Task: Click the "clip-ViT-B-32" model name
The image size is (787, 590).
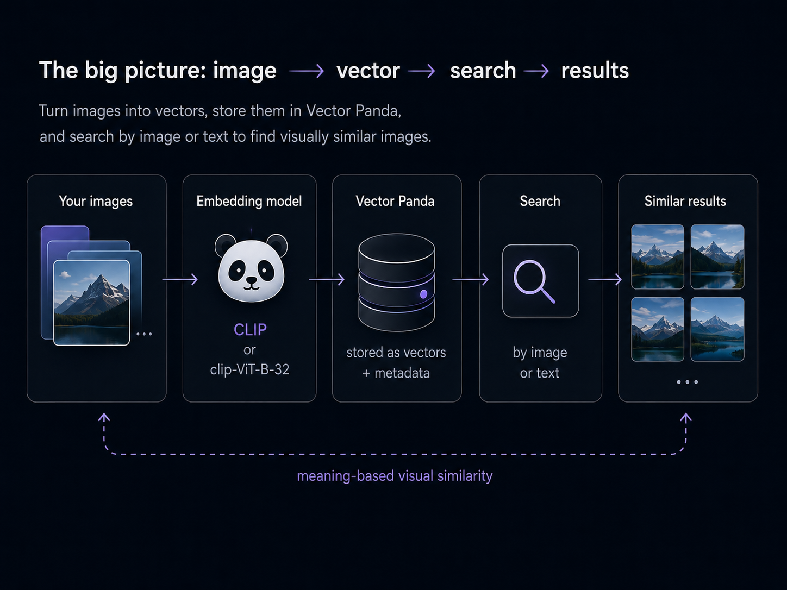Action: tap(249, 369)
